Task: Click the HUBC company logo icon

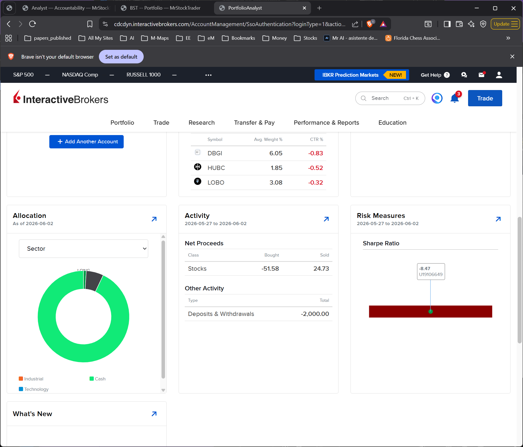Action: (198, 167)
